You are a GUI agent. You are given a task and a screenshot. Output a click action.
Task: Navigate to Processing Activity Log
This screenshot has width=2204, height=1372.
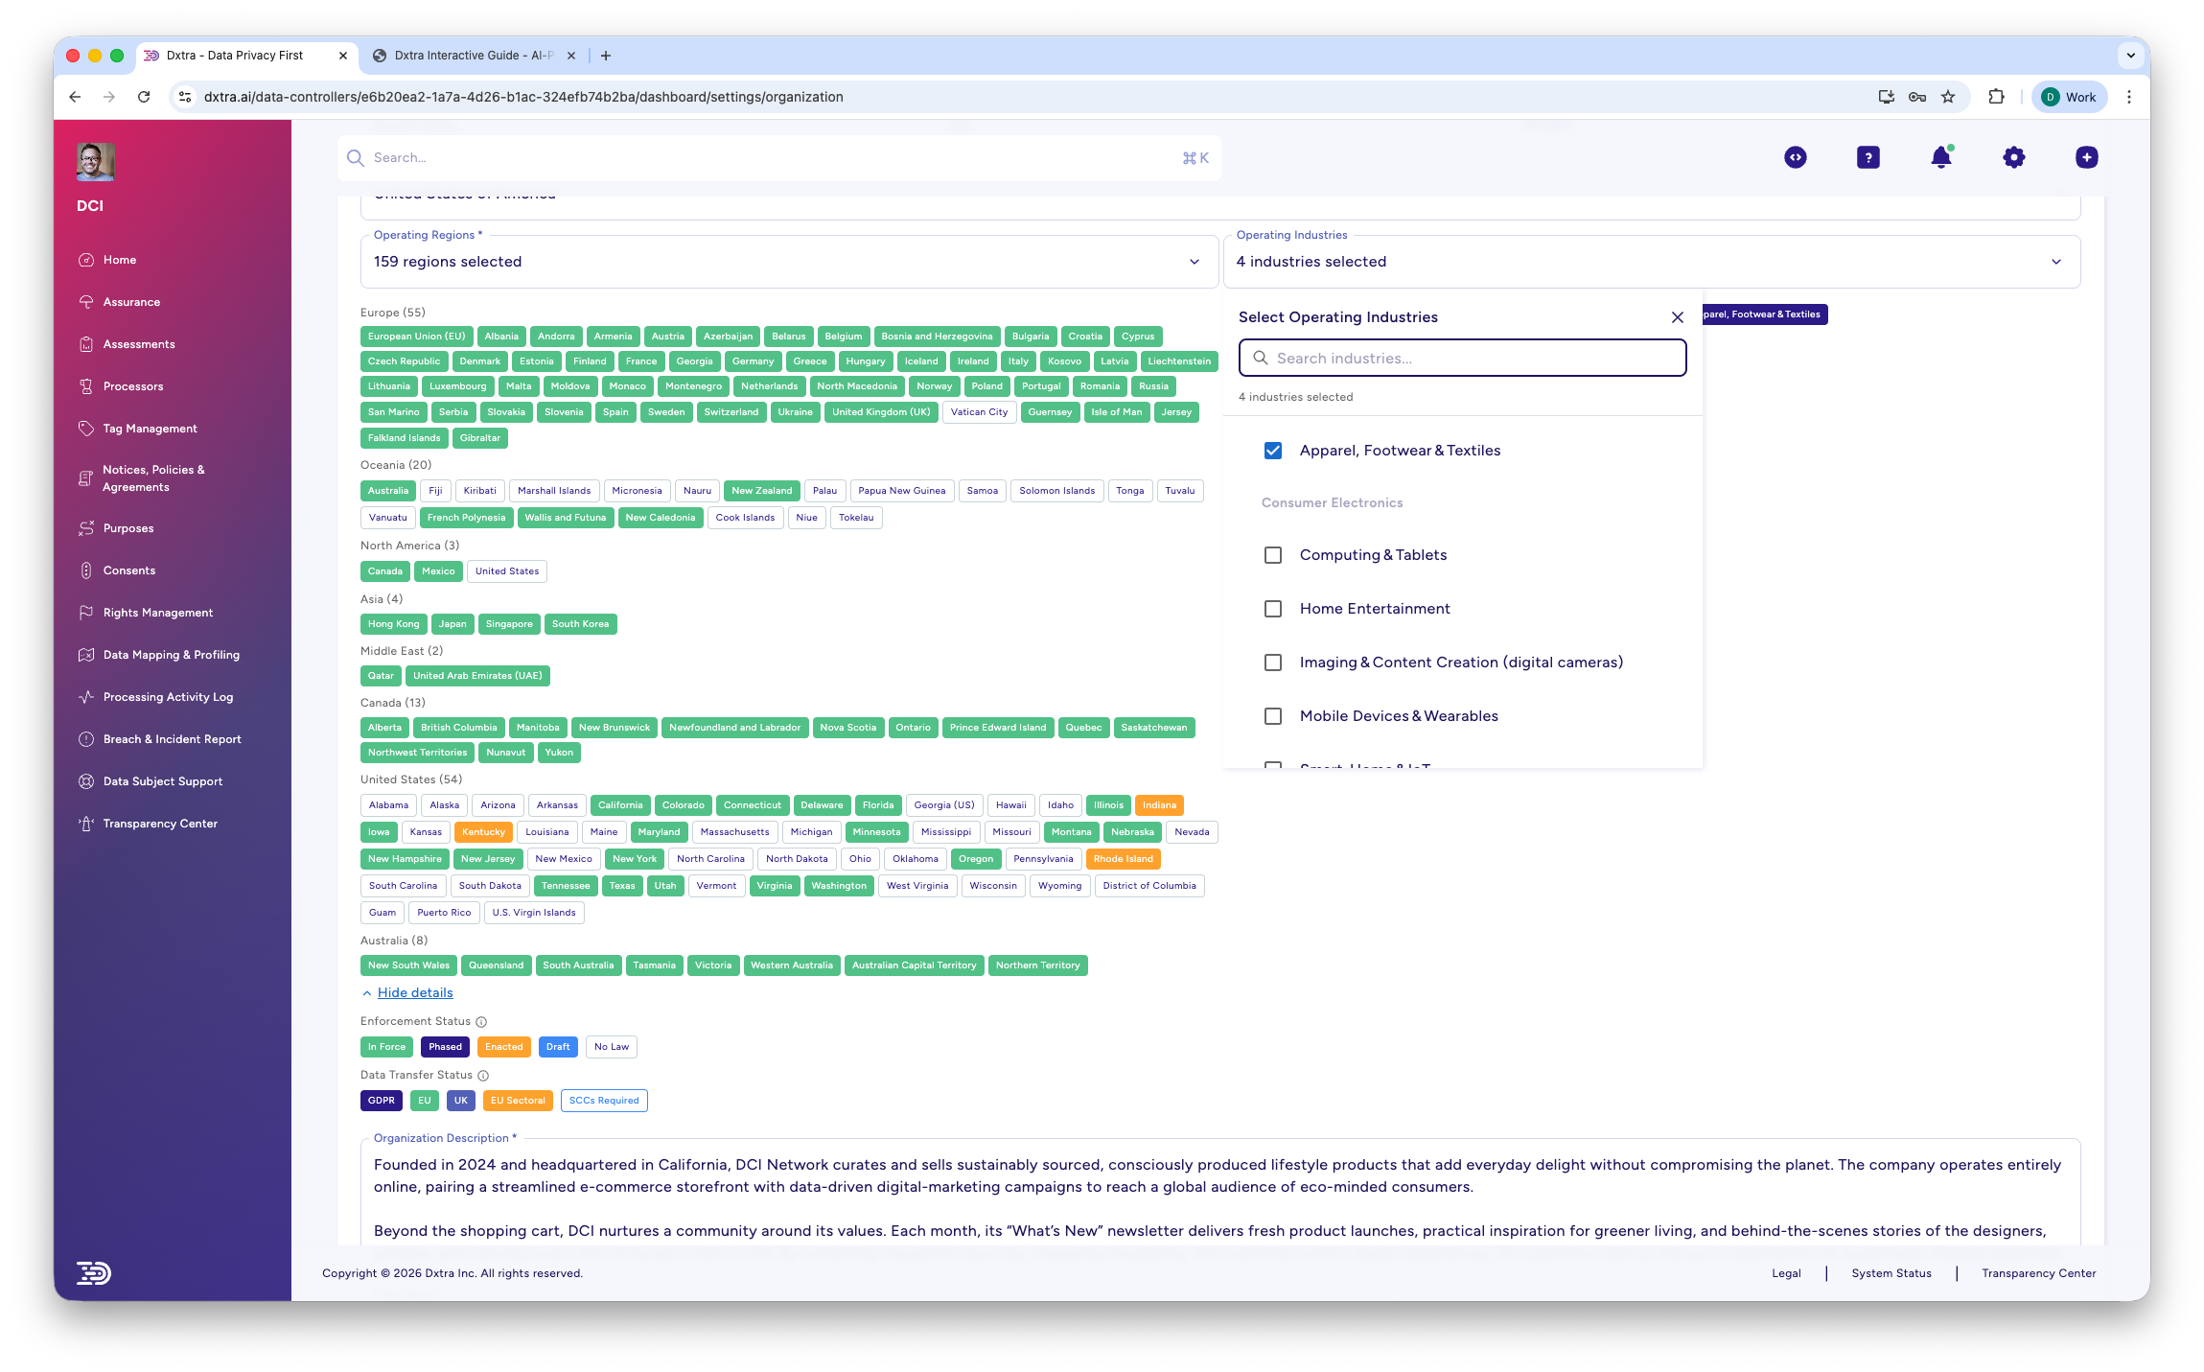click(x=168, y=696)
